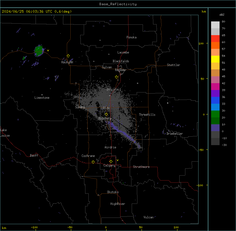
Task: Click the Okotoks label
Action: [113, 192]
